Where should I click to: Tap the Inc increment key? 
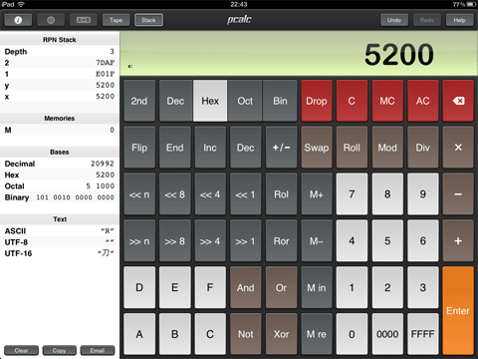(210, 148)
